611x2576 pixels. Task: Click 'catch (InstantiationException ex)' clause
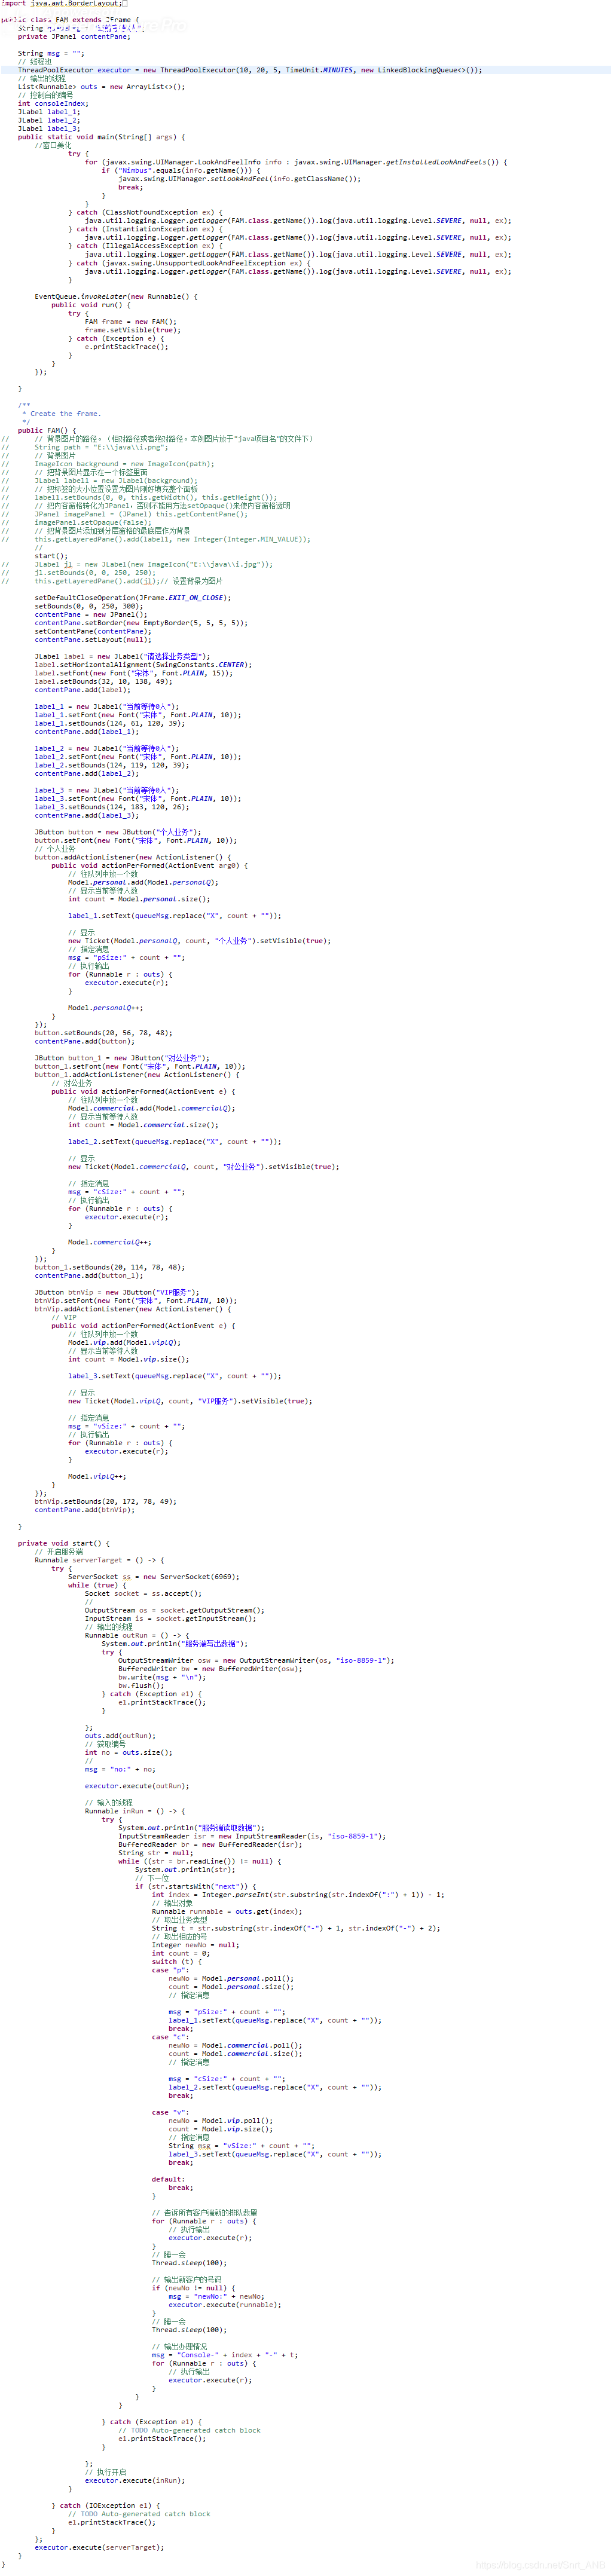point(146,229)
